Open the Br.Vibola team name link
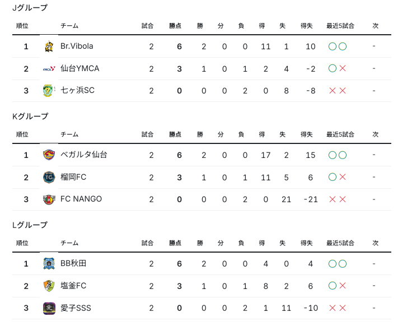Image resolution: width=398 pixels, height=335 pixels. coord(77,46)
